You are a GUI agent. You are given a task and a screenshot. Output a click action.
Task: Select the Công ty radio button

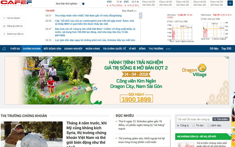pos(178,125)
